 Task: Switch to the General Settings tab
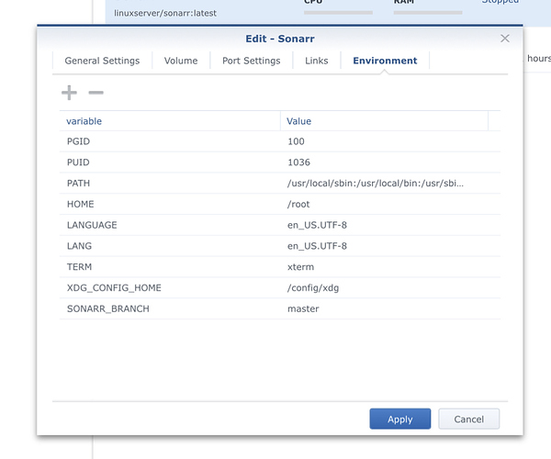pos(102,61)
